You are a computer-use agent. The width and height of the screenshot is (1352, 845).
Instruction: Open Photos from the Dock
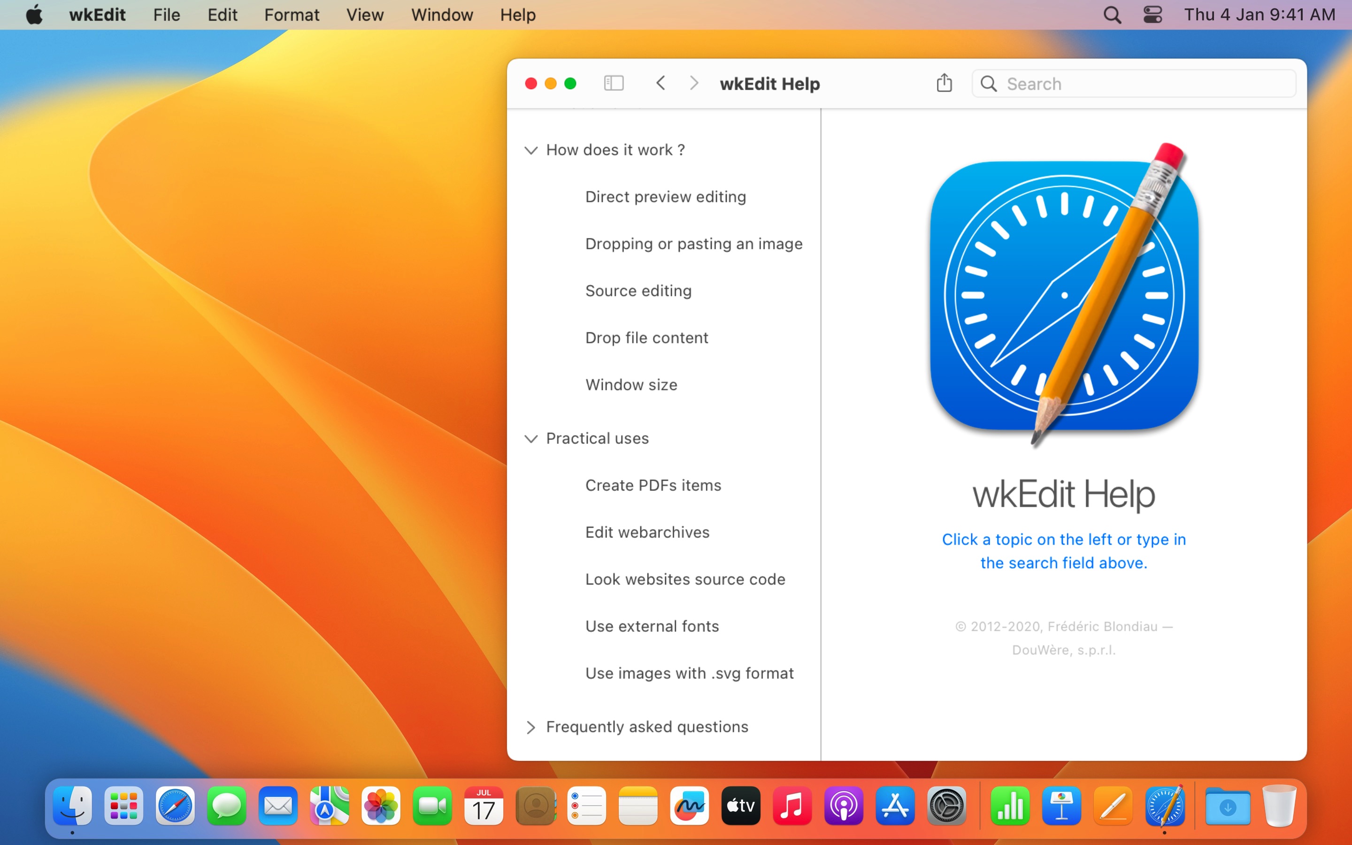[x=381, y=806]
